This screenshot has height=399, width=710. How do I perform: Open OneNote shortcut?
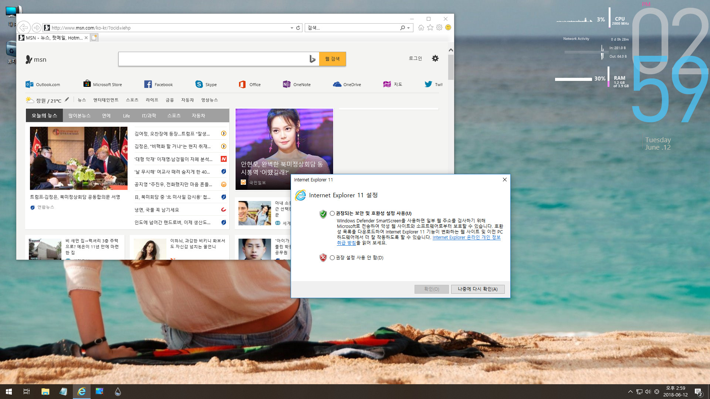click(297, 84)
